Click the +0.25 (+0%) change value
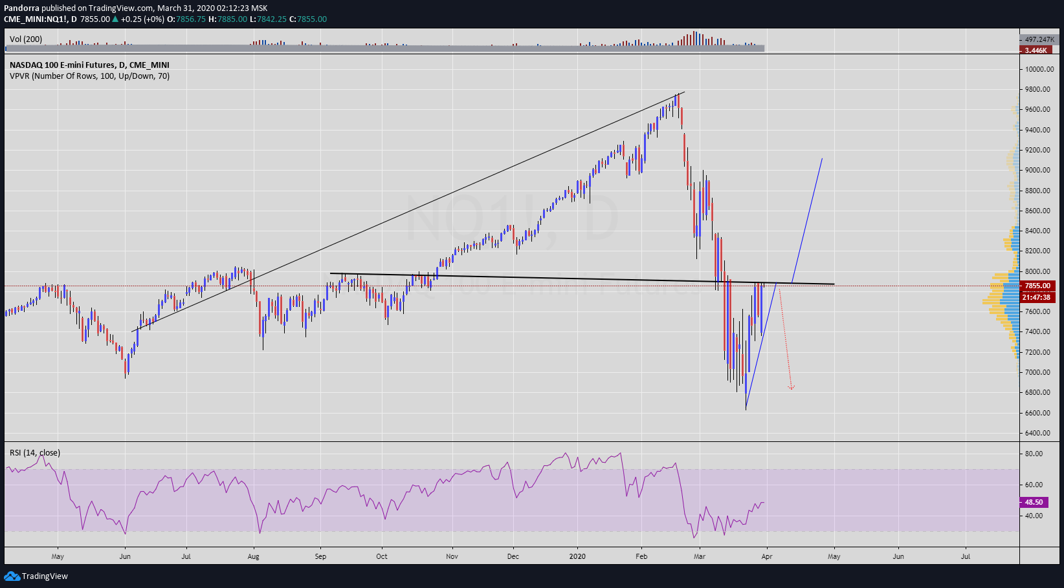1064x588 pixels. (142, 19)
